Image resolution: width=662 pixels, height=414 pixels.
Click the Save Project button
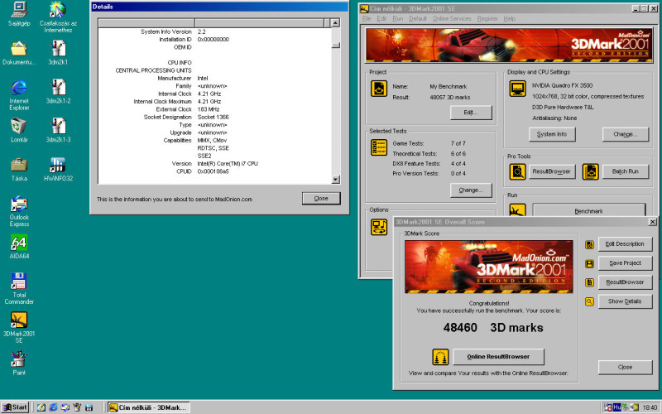click(x=625, y=263)
